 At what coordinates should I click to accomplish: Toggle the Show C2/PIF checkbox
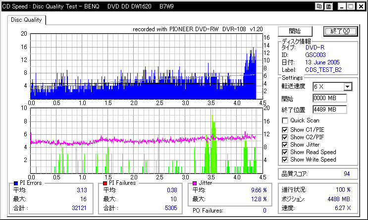[x=285, y=137]
